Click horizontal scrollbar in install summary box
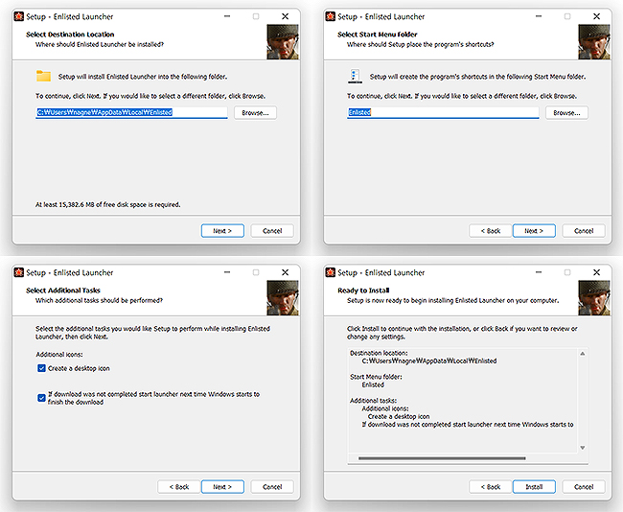This screenshot has width=623, height=512. 442,458
